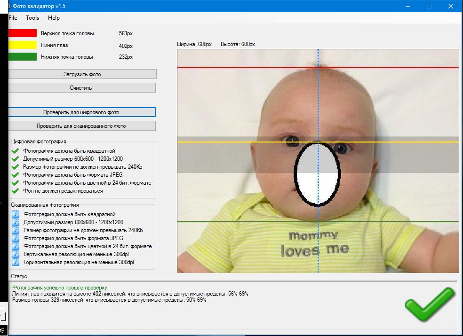The height and width of the screenshot is (336, 463).
Task: Click question icon beside scanned 'Размер фотографии не должен превышать 240Kb'
Action: (16, 230)
